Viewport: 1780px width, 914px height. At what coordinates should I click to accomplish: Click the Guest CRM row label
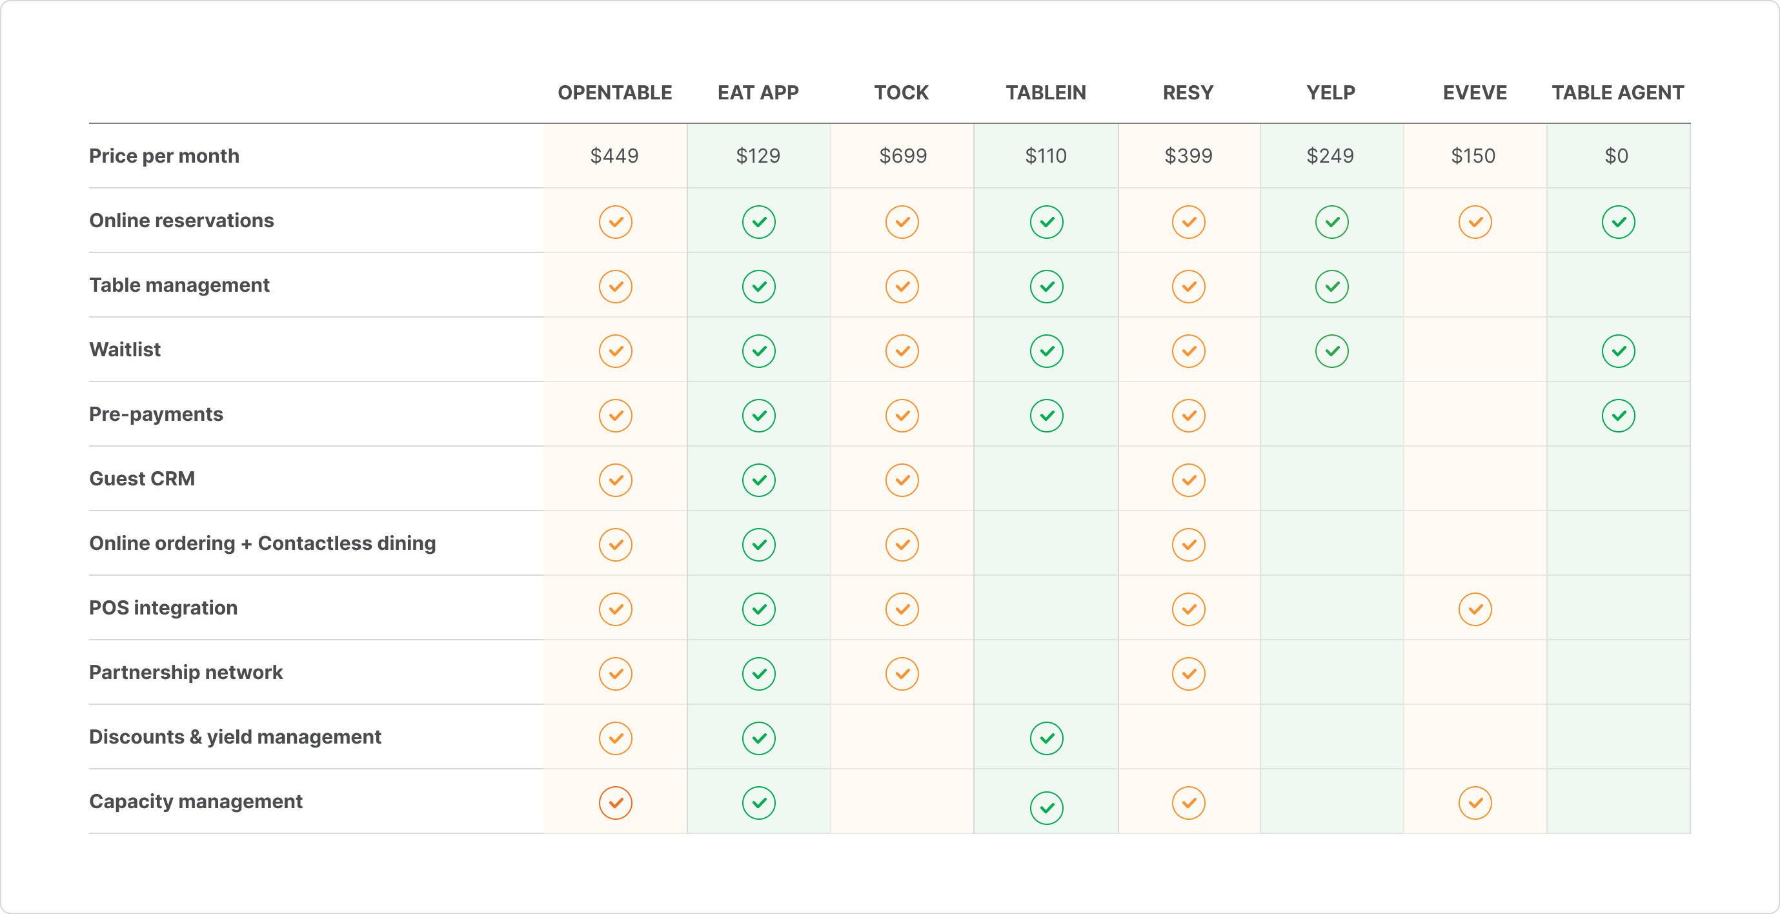[141, 479]
